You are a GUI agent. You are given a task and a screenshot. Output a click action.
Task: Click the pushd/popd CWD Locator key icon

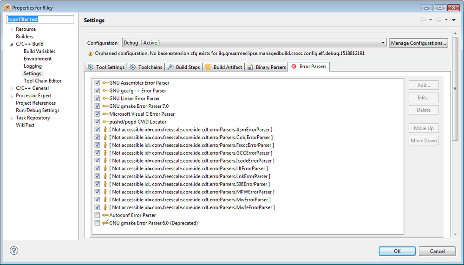click(105, 122)
